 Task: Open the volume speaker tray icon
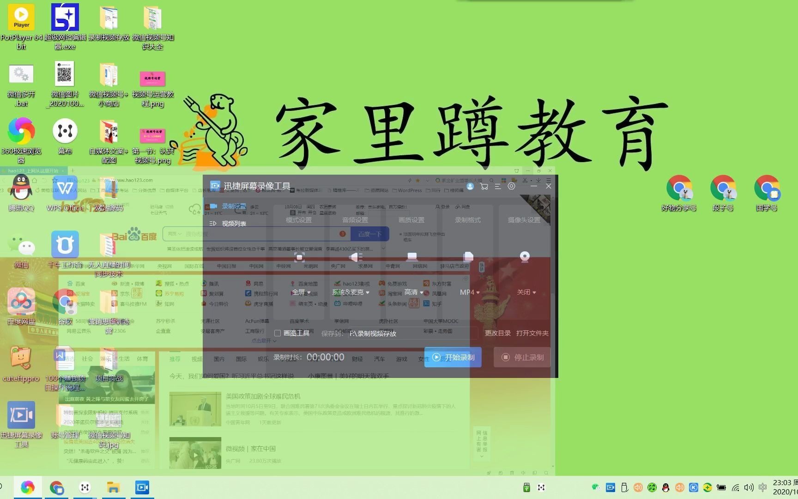pos(749,487)
